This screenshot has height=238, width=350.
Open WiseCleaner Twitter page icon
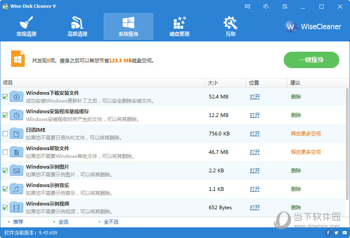pyautogui.click(x=336, y=233)
